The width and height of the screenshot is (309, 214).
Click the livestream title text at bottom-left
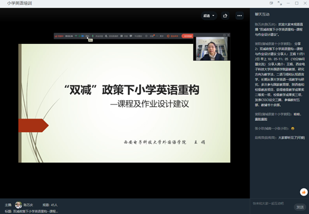pyautogui.click(x=36, y=211)
